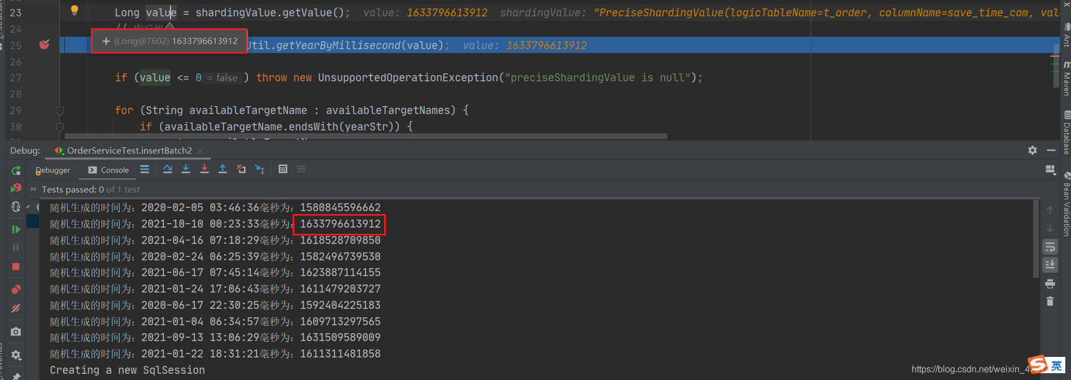The image size is (1071, 380).
Task: Pin the debug tab
Action: [x=16, y=375]
